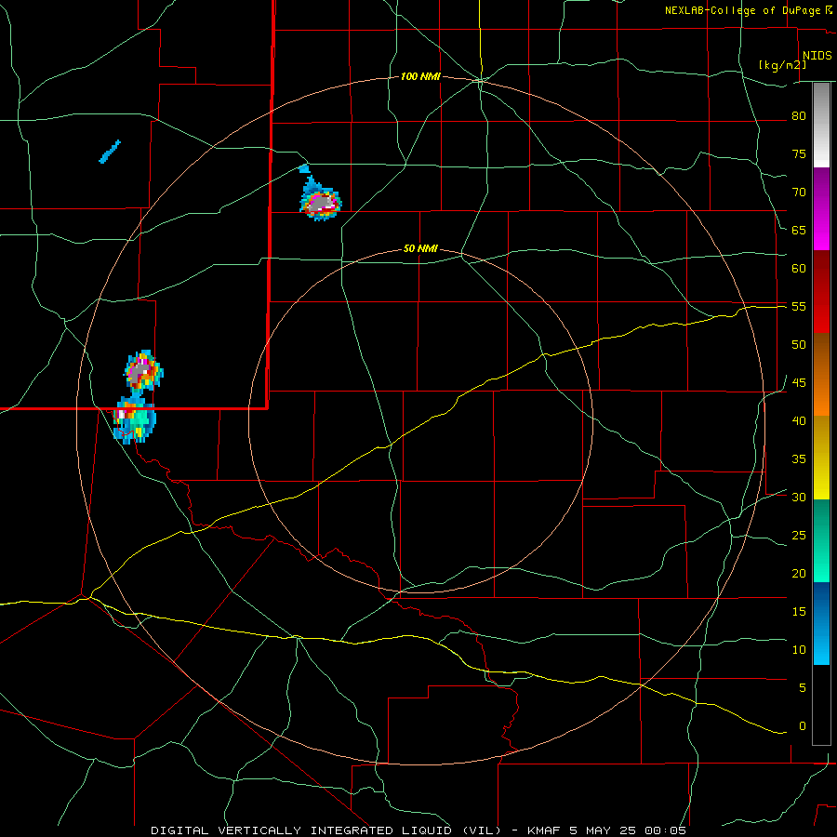Click the 100 NMI range ring label
Viewport: 837px width, 837px height.
[x=420, y=77]
